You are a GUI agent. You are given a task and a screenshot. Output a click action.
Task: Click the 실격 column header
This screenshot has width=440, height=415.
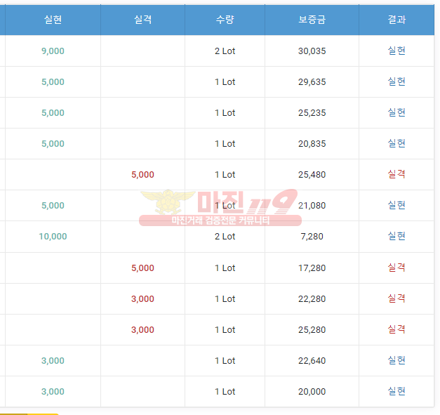pos(143,20)
